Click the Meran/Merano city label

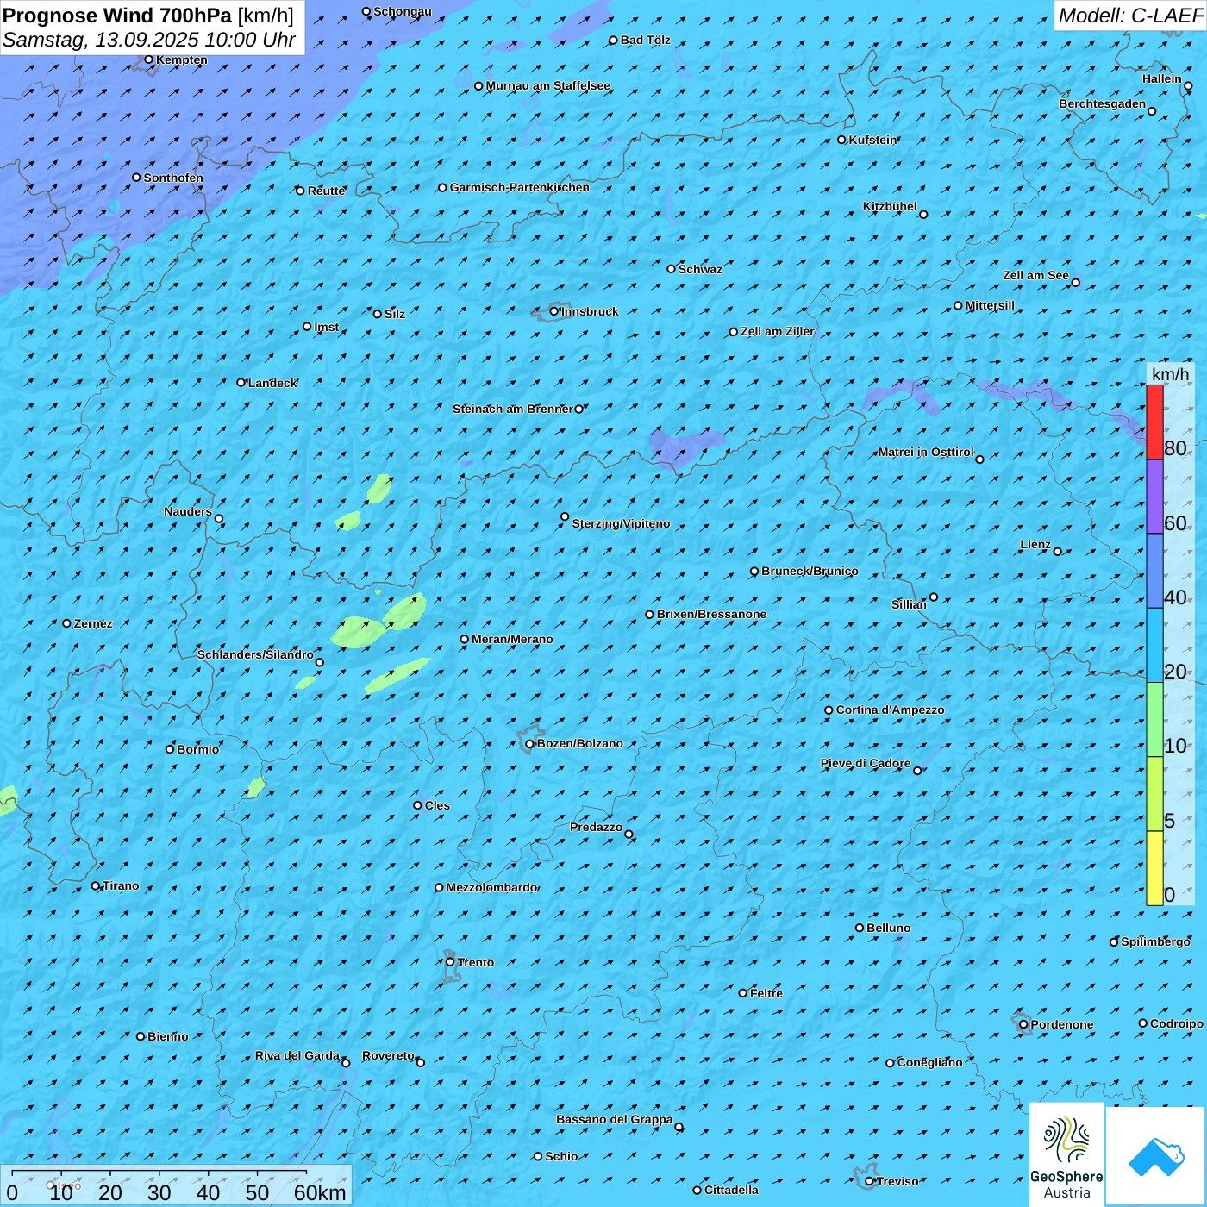click(512, 639)
